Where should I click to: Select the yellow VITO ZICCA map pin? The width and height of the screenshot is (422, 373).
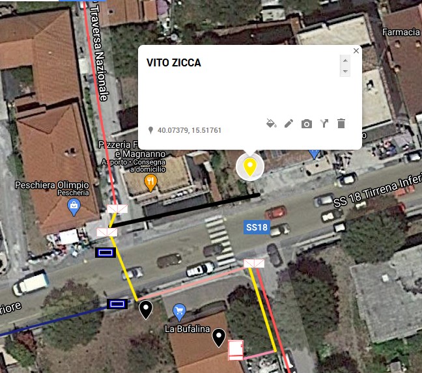click(250, 167)
